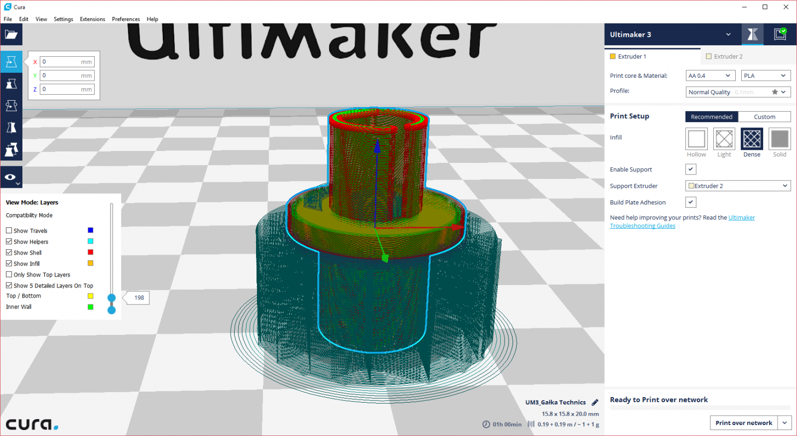Select the Hollow infill icon
Screen dimensions: 797x436
pos(696,139)
